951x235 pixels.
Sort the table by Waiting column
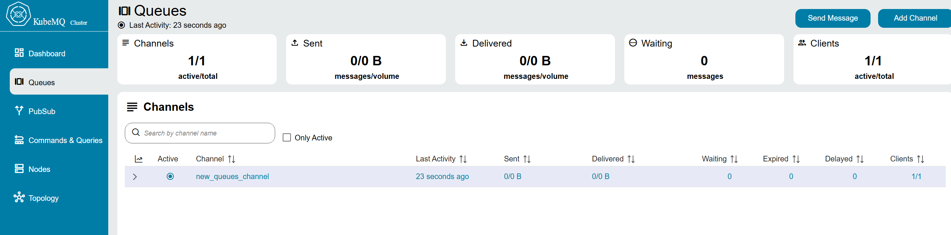734,159
